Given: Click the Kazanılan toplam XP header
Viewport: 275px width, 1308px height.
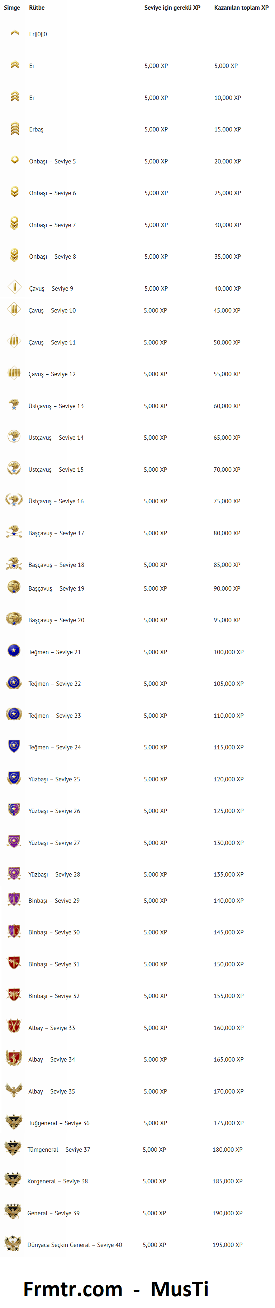Looking at the screenshot, I should [x=241, y=8].
